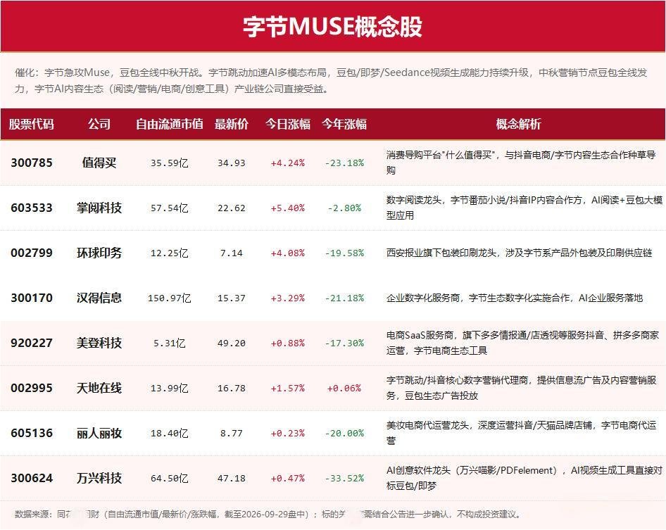
Task: Click the 天地在线 concept description text
Action: point(521,388)
